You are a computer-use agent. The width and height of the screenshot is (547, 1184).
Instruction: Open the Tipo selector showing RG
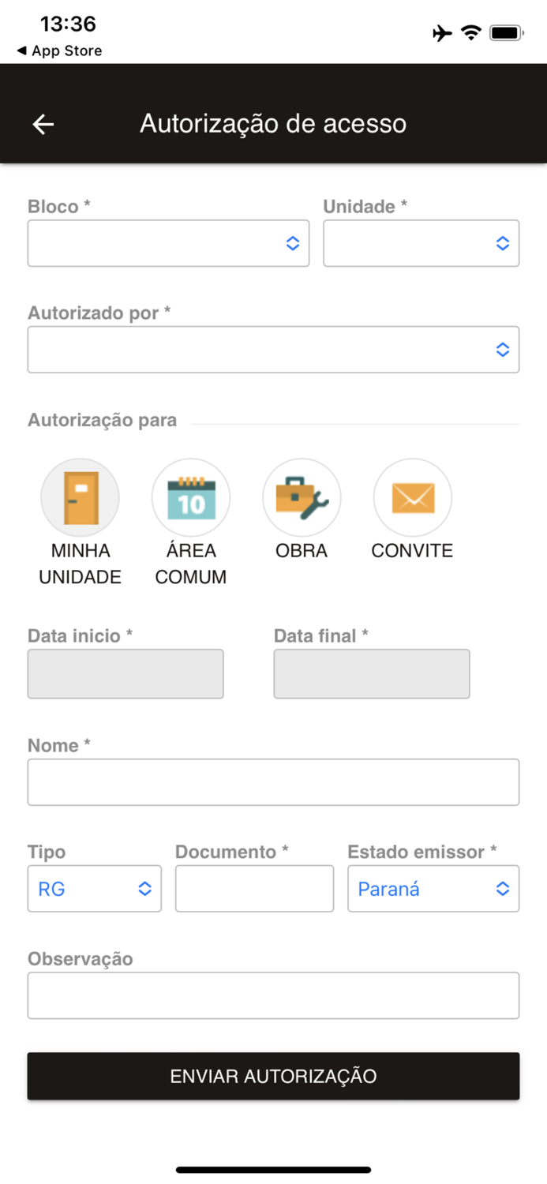click(94, 888)
